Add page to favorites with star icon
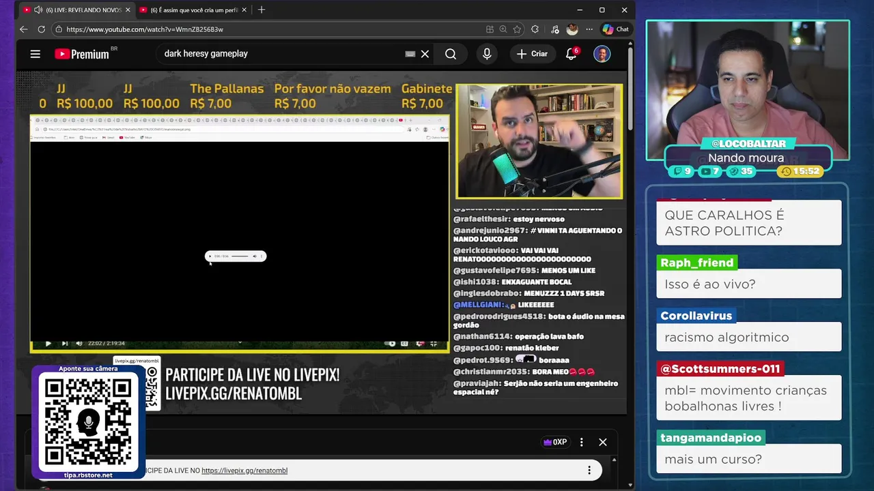Screen dimensions: 874x491 pos(518,29)
